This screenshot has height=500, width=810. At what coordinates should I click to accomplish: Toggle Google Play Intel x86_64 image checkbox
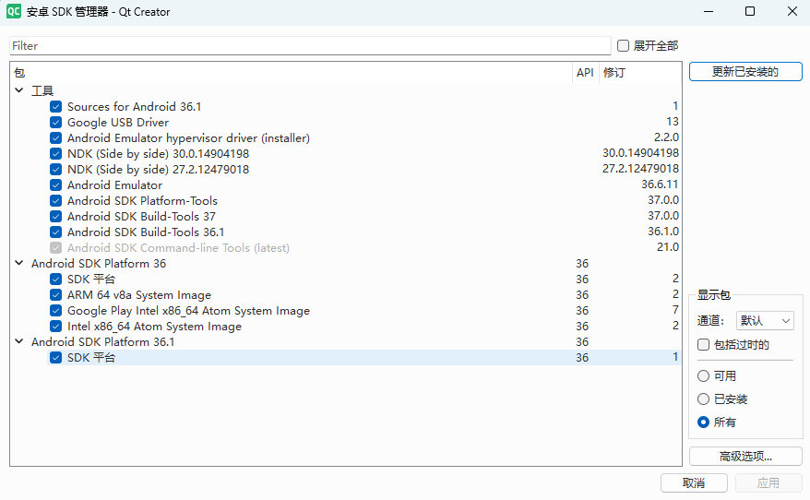pos(55,311)
